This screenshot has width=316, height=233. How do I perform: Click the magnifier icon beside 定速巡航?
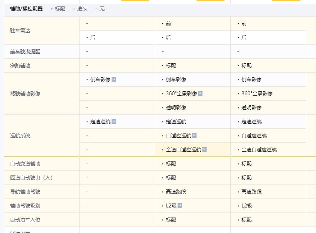[114, 122]
